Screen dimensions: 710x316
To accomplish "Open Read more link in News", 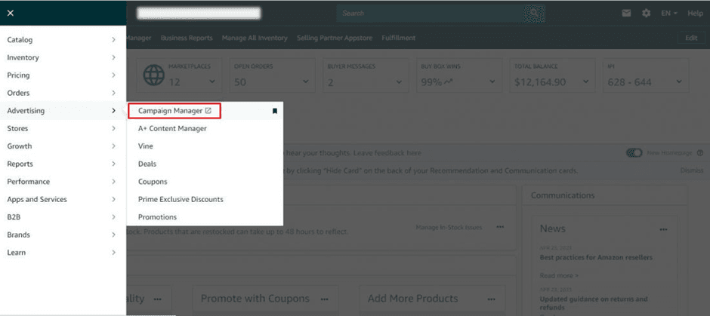I will (x=559, y=275).
